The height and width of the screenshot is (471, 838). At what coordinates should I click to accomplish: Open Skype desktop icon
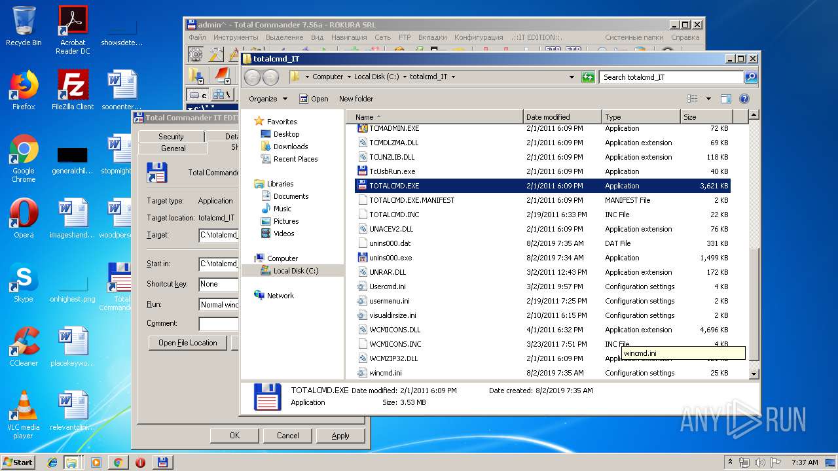point(24,283)
